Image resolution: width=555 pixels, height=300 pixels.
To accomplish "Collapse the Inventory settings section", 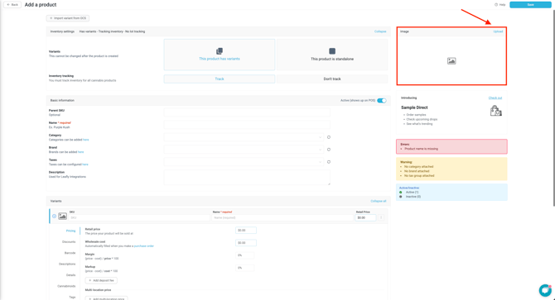I will coord(380,31).
